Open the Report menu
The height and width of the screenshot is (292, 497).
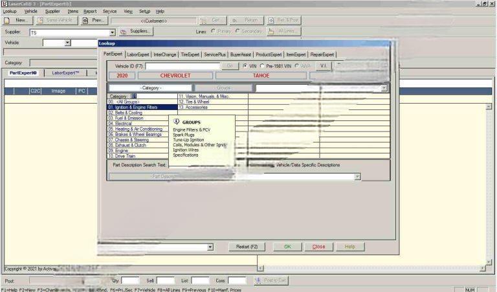(90, 12)
